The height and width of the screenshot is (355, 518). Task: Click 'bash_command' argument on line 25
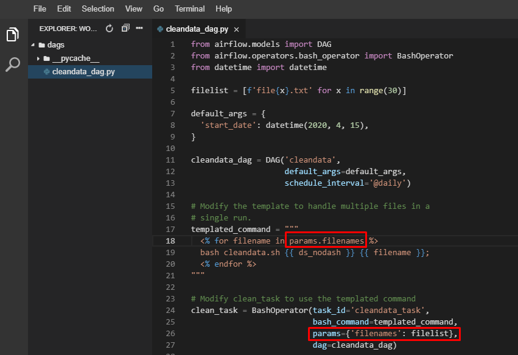click(x=341, y=322)
